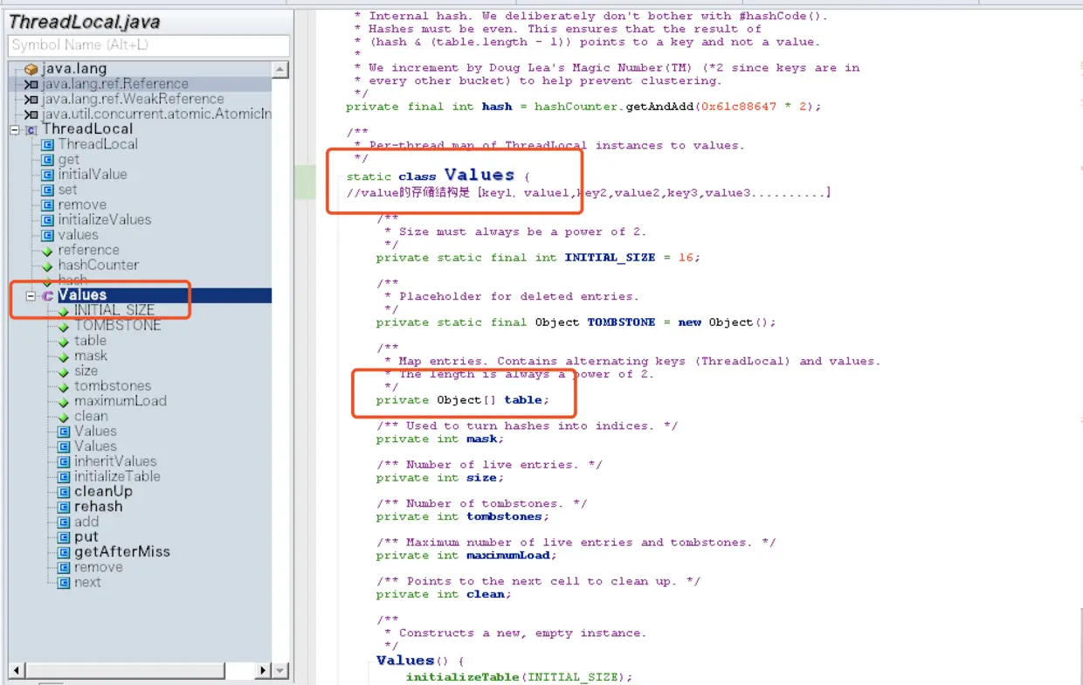
Task: Select clean field in symbol list
Action: click(x=91, y=417)
